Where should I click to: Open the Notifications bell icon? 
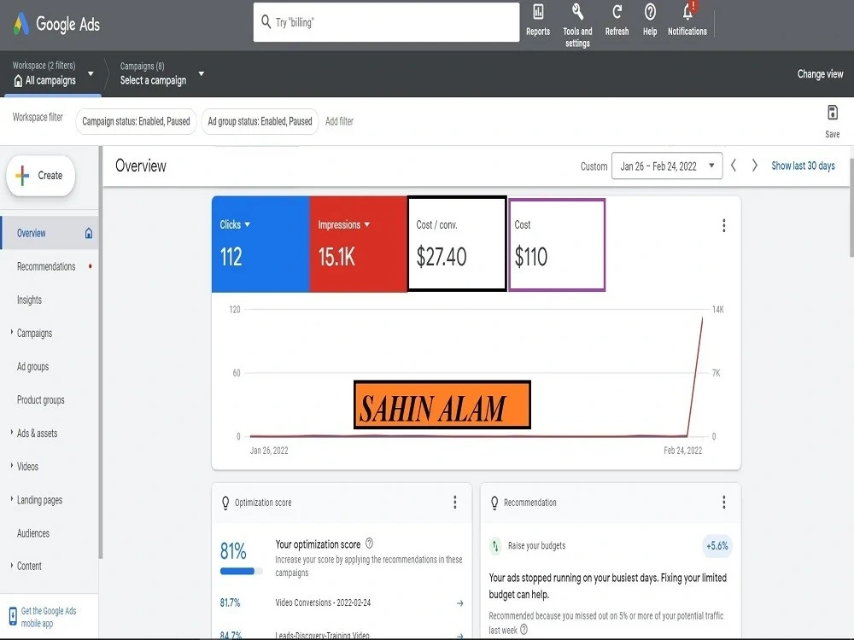(687, 11)
